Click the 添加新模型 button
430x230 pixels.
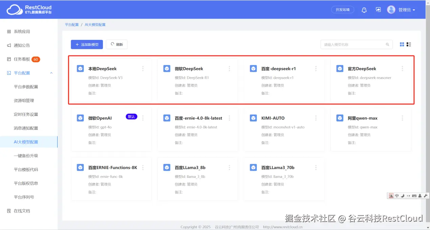click(x=87, y=44)
